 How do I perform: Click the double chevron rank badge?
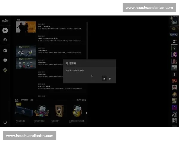tap(174, 29)
